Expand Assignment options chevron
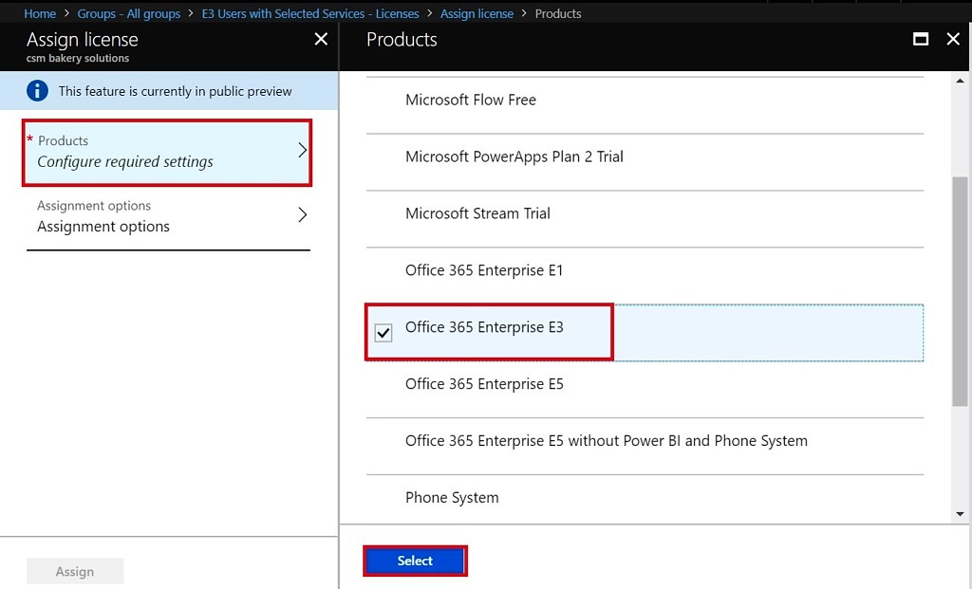The height and width of the screenshot is (589, 972). pyautogui.click(x=302, y=215)
